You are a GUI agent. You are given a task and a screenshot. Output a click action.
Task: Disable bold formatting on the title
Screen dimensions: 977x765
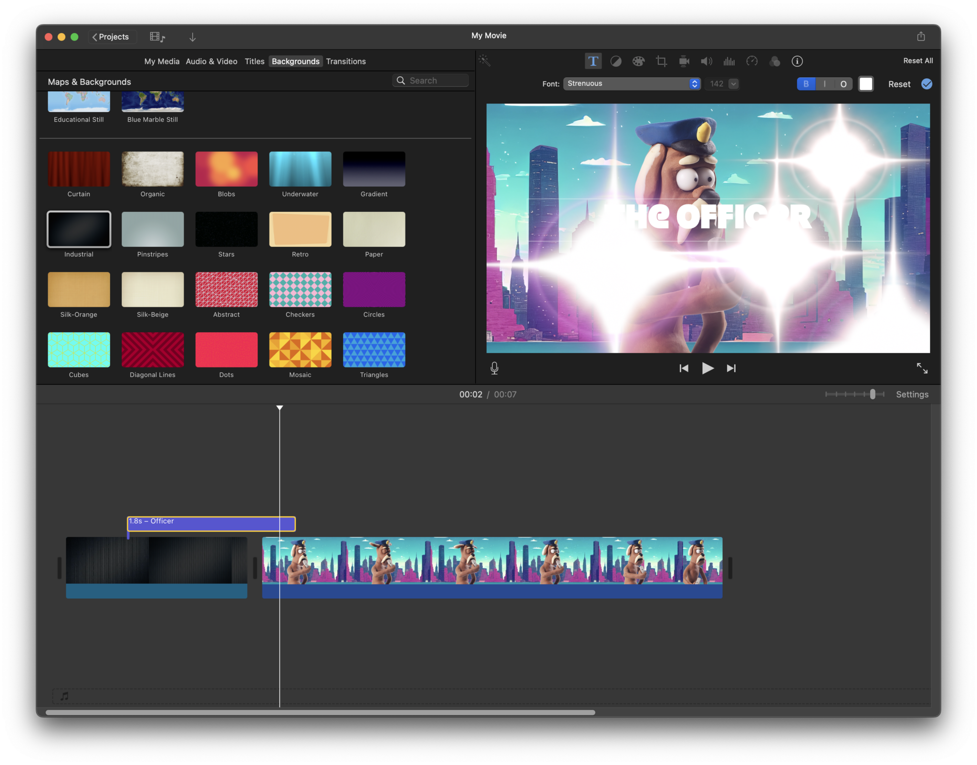coord(806,84)
